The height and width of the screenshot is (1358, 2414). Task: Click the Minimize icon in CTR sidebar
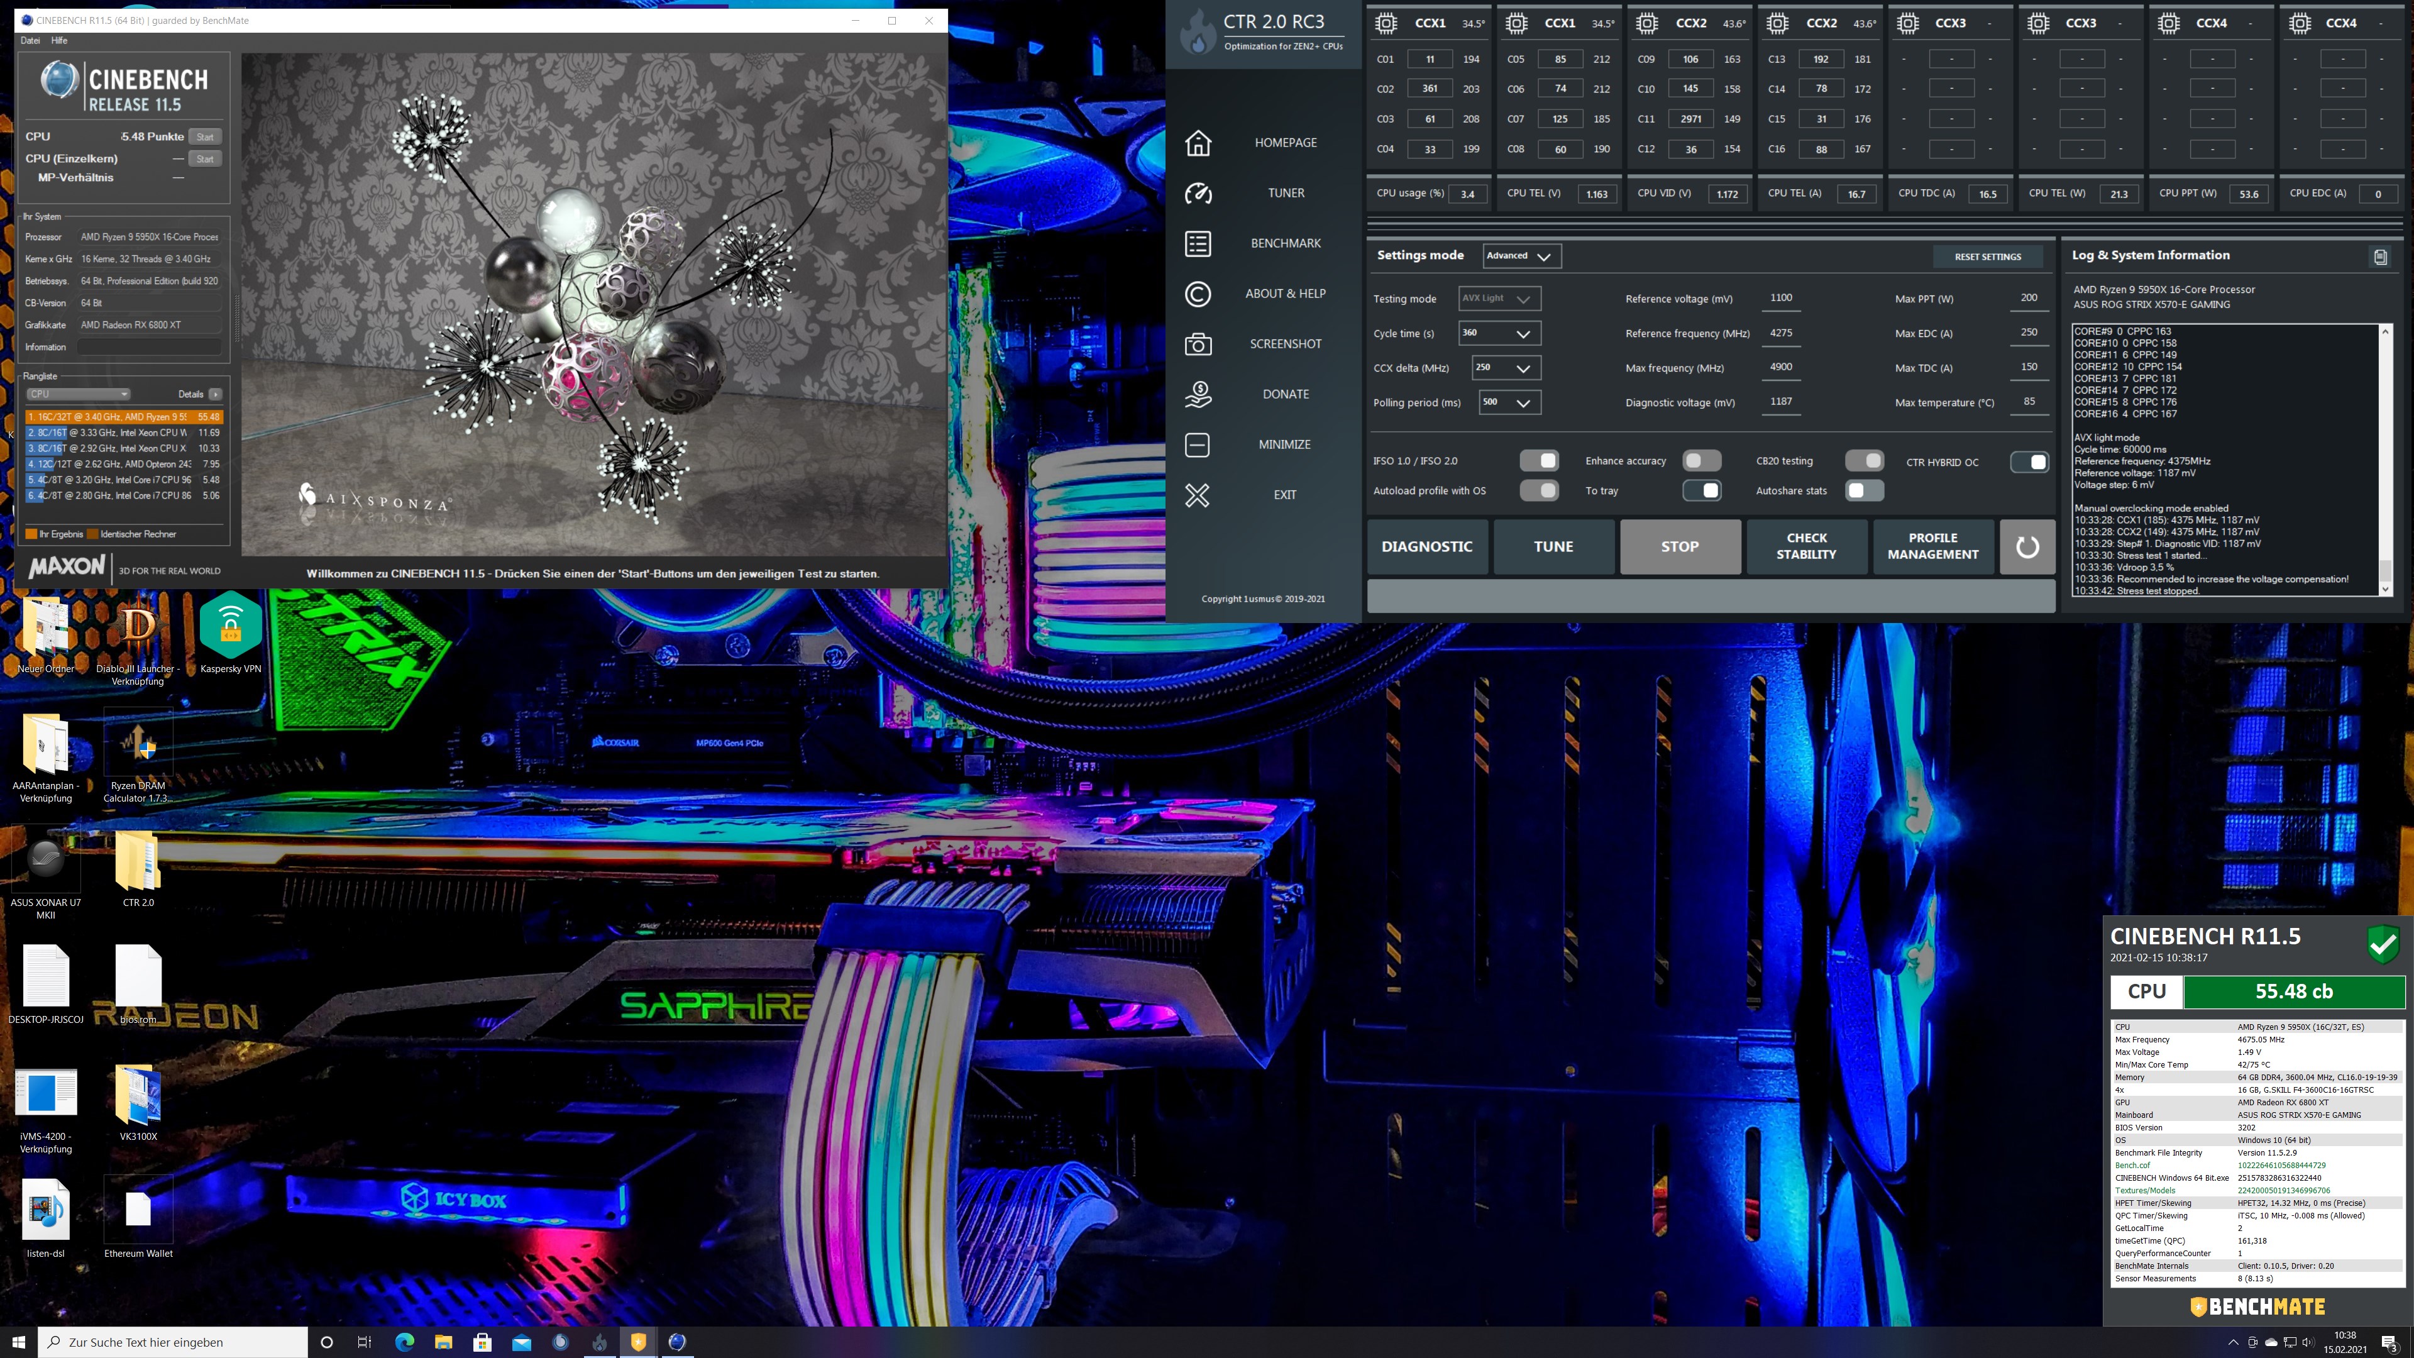click(1198, 445)
